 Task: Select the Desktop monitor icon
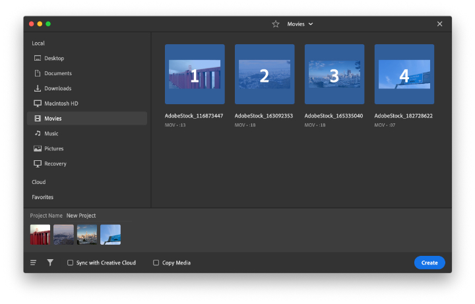tap(38, 58)
